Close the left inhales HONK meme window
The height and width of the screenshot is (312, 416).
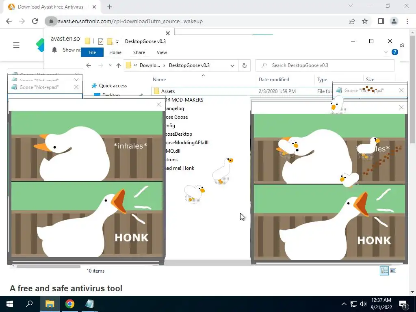coord(159,104)
